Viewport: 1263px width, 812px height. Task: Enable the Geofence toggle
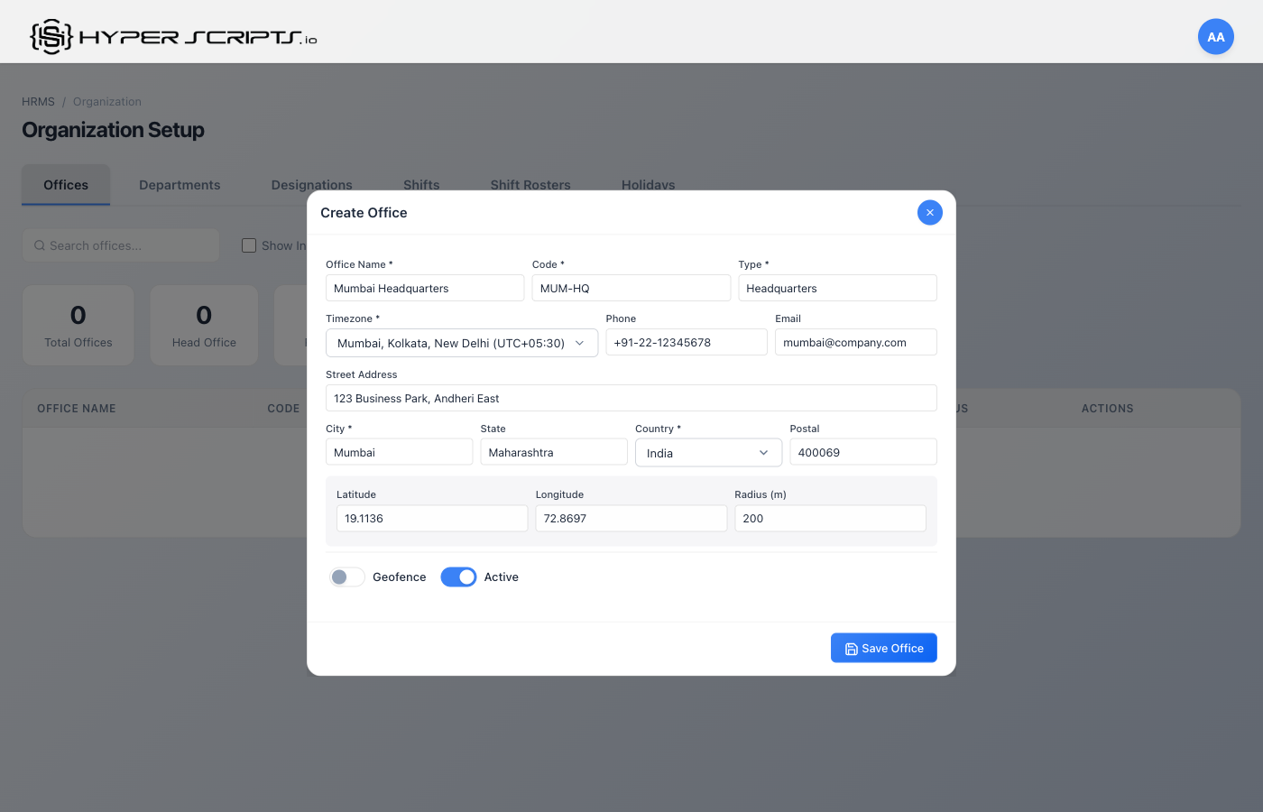pos(346,577)
